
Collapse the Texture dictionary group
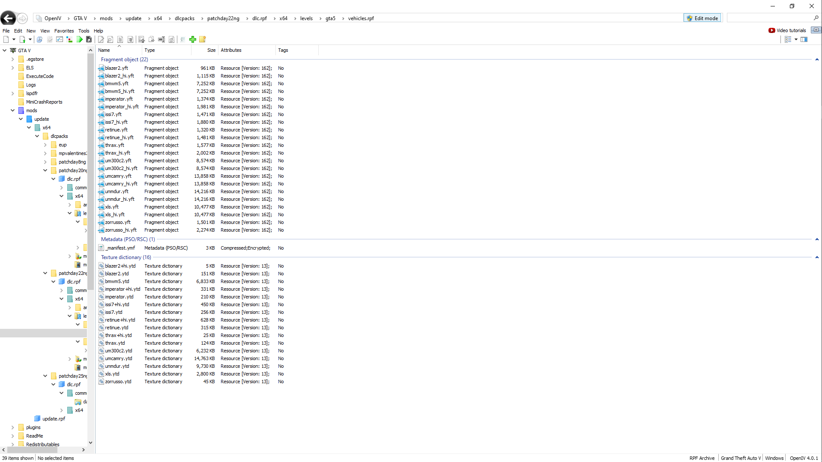pos(817,257)
